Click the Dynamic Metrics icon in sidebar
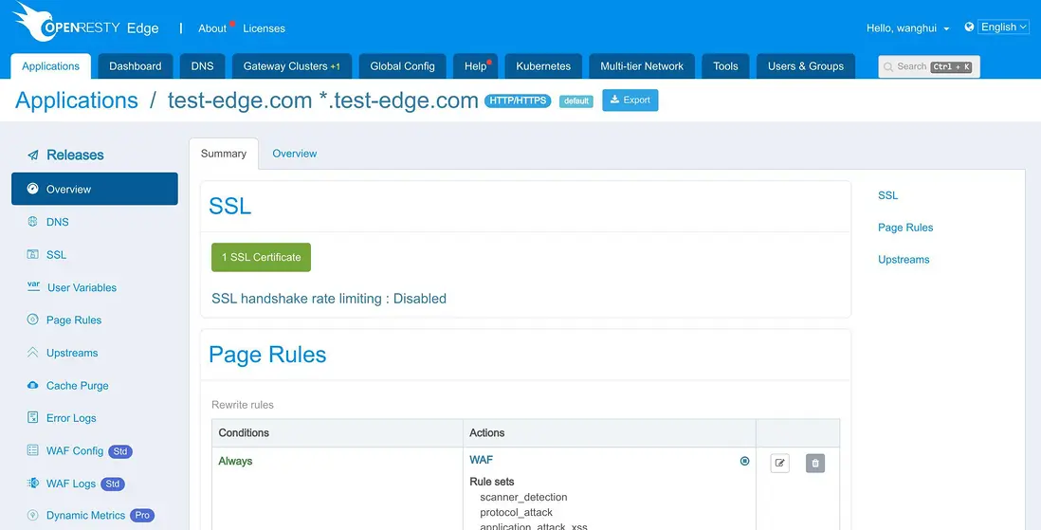The height and width of the screenshot is (530, 1041). pyautogui.click(x=32, y=515)
